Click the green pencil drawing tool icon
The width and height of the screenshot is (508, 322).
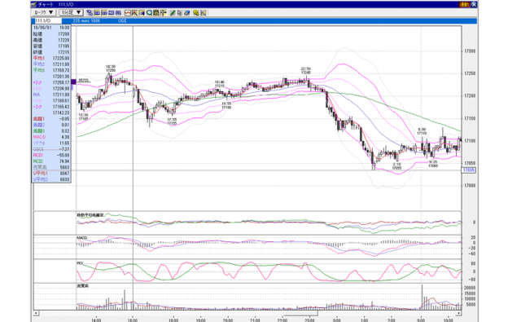tap(173, 13)
